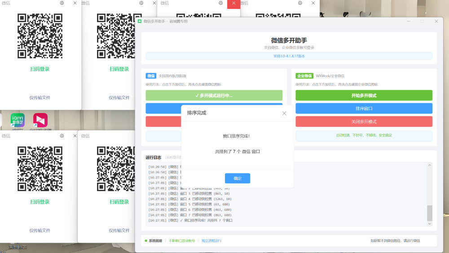The image size is (449, 253).
Task: Open the pink video app desktop shortcut
Action: (x=40, y=120)
